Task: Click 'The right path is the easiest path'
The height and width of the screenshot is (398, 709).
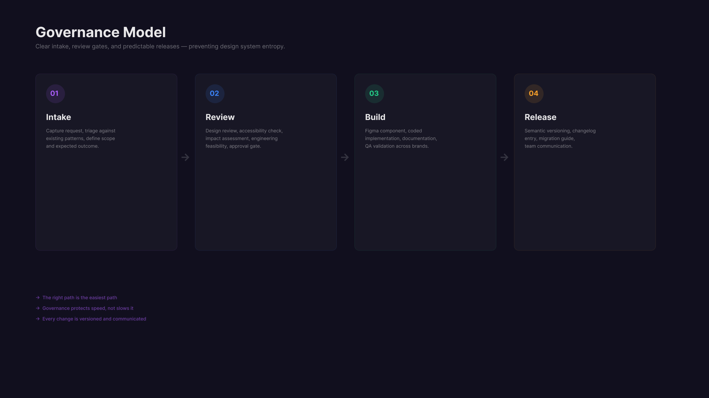Action: pos(80,298)
